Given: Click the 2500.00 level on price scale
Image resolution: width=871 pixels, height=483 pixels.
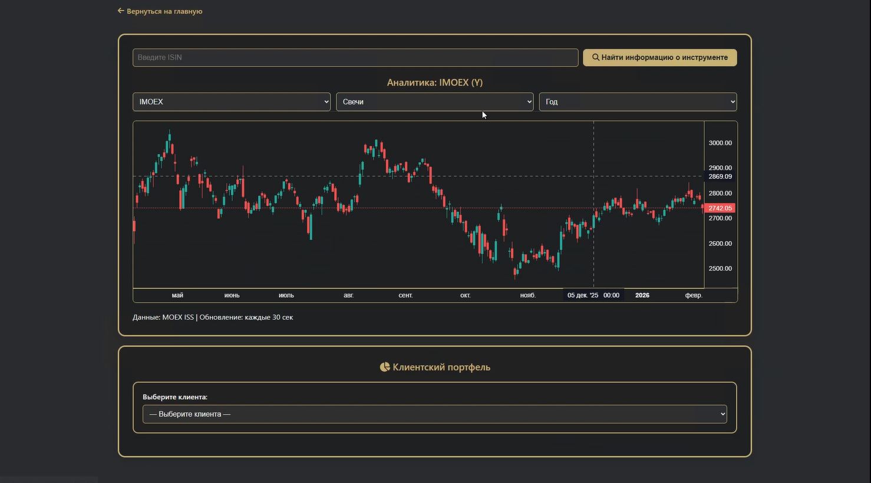Looking at the screenshot, I should 720,268.
